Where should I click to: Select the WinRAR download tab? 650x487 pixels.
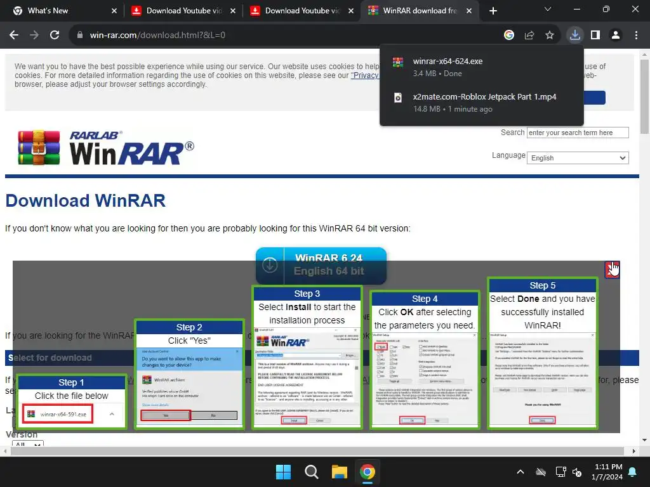point(420,11)
